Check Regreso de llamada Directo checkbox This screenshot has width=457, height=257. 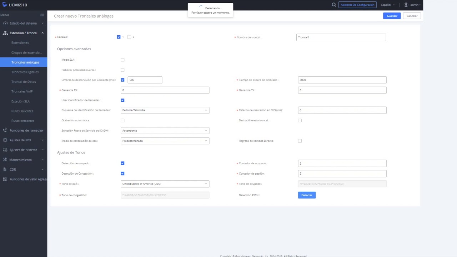(300, 141)
